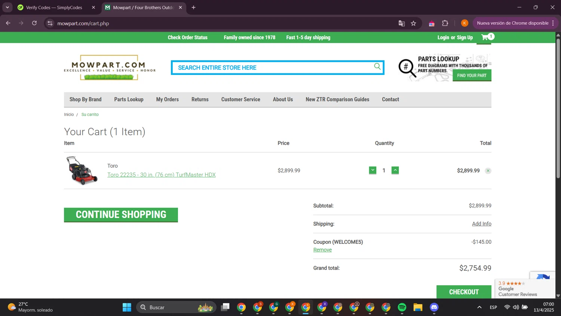The width and height of the screenshot is (561, 316).
Task: Open a new browser tab
Action: [x=193, y=7]
